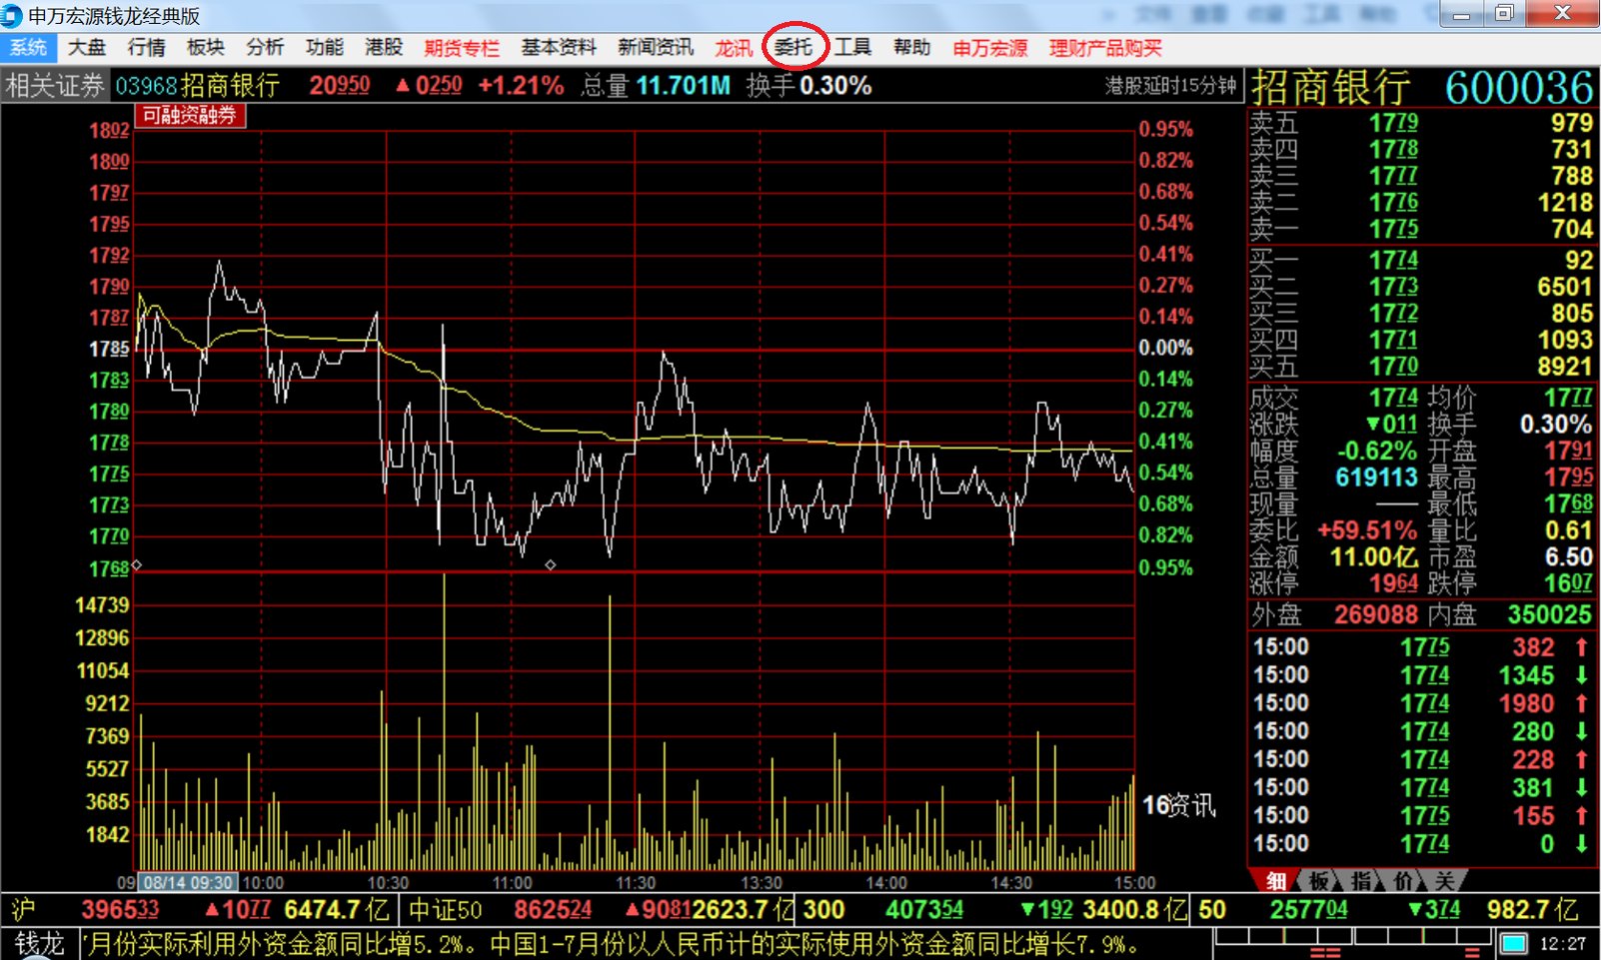The height and width of the screenshot is (960, 1601).
Task: Click the 理财产品购买 link in menu bar
Action: (1105, 48)
